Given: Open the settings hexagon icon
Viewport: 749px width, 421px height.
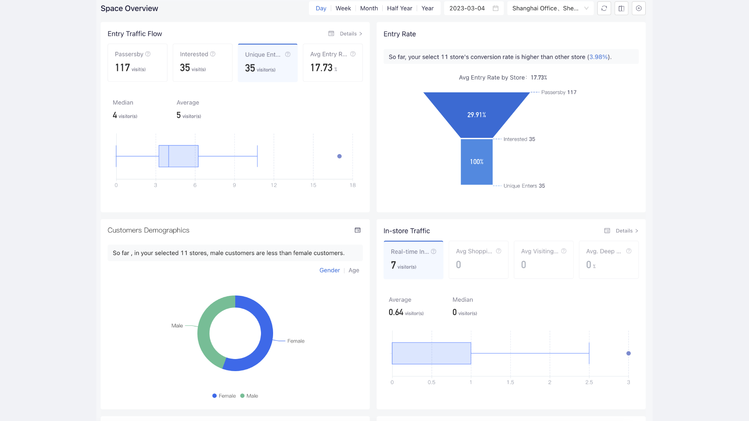Looking at the screenshot, I should [639, 8].
